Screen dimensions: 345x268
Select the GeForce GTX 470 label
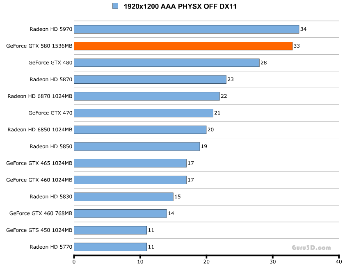pyautogui.click(x=50, y=113)
